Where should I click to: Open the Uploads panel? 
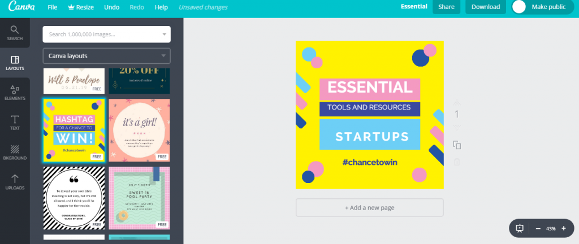[15, 182]
